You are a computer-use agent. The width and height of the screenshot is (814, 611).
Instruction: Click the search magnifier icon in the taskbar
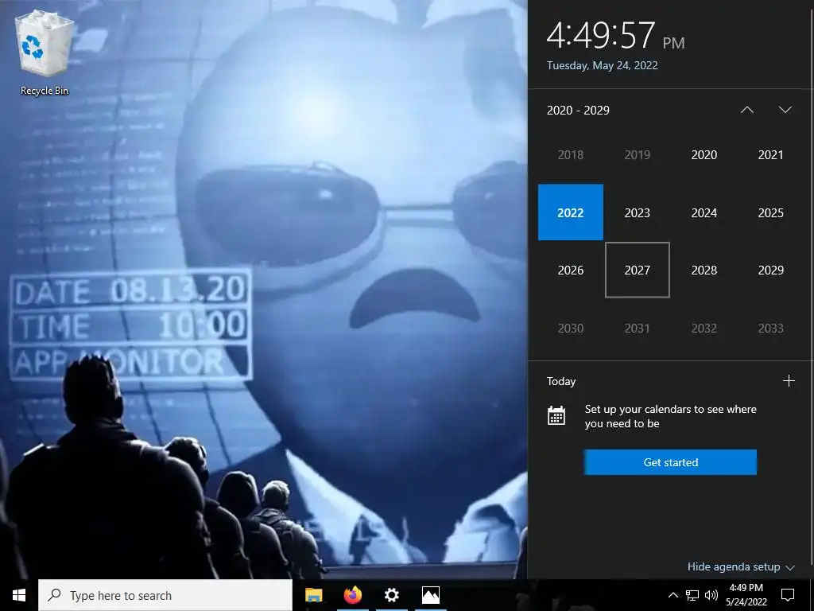coord(55,595)
